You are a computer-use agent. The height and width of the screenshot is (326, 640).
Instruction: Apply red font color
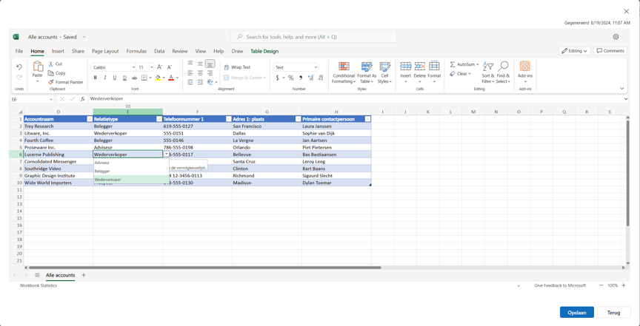(x=171, y=78)
